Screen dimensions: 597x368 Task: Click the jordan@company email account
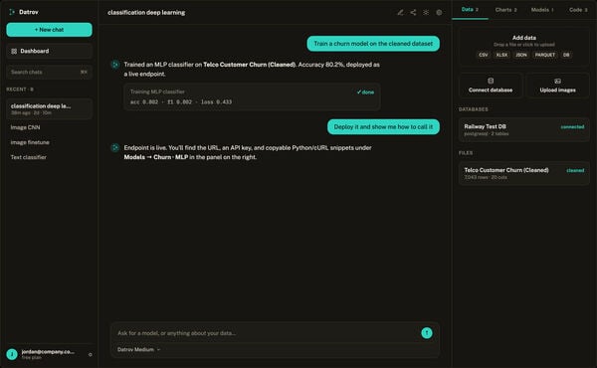pyautogui.click(x=48, y=352)
